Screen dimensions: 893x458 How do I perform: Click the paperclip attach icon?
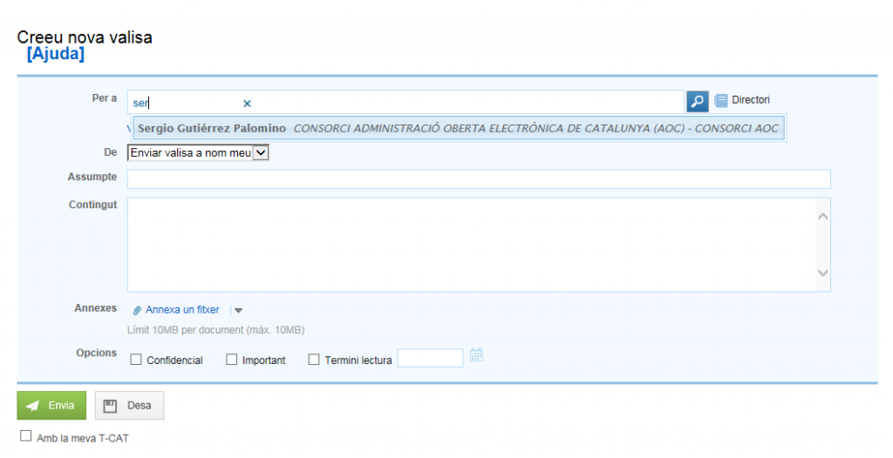(x=137, y=310)
